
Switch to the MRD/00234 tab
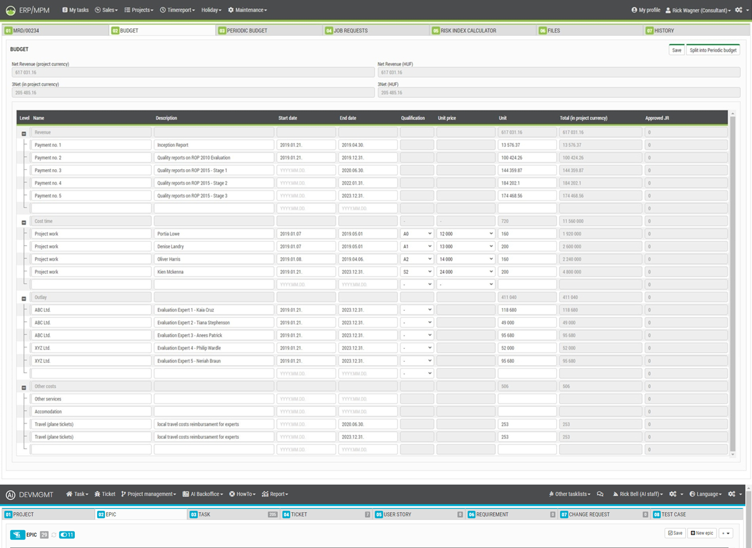(x=56, y=30)
